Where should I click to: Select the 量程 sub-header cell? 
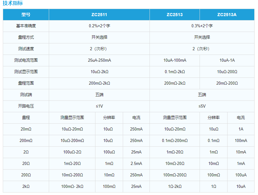click(26, 118)
